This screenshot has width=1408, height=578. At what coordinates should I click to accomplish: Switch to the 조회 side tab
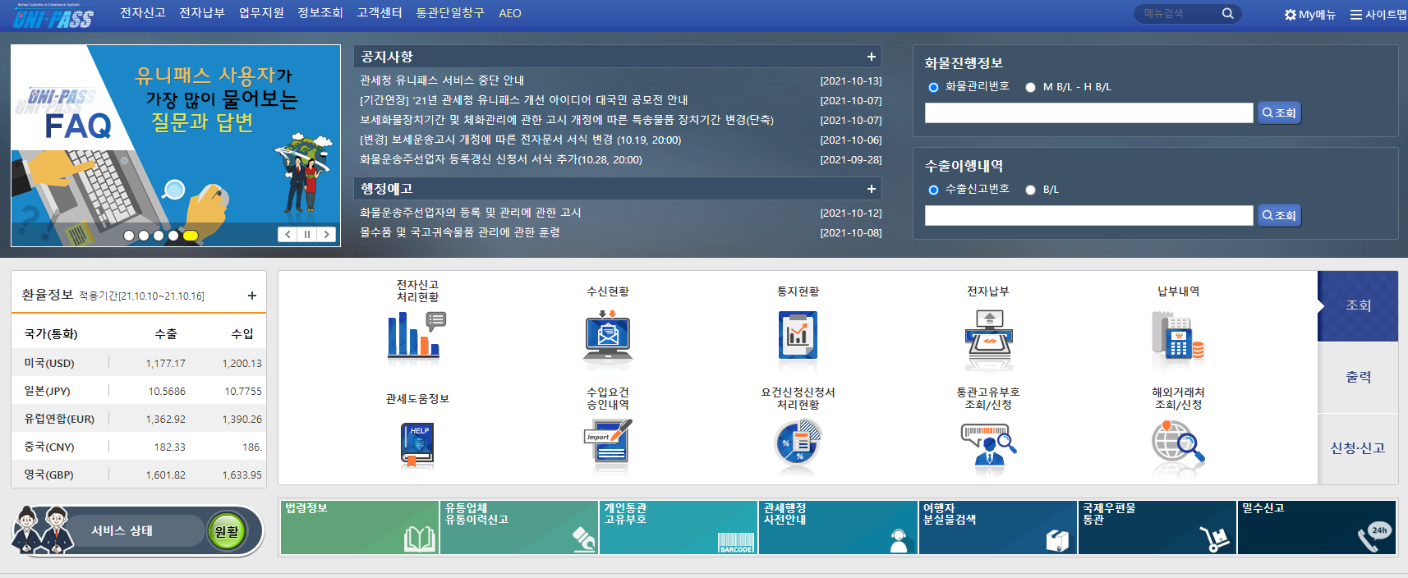(1358, 305)
